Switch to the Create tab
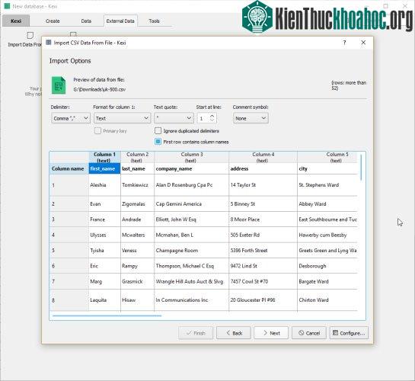 pos(53,21)
